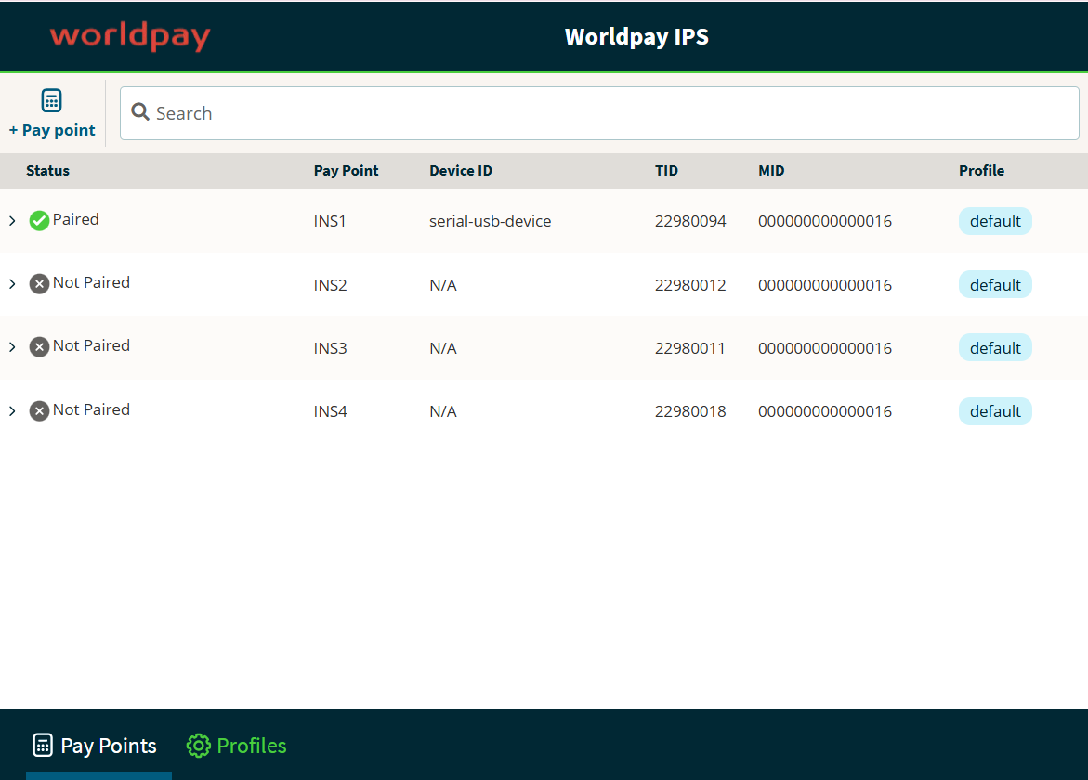Screen dimensions: 1088x780
Task: Click the Status column header
Action: pos(47,171)
